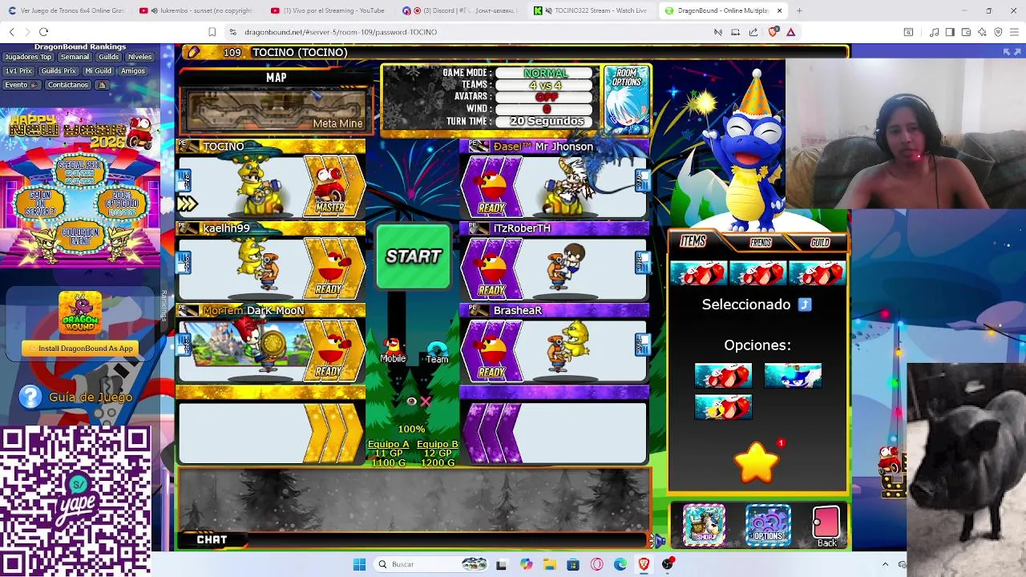This screenshot has width=1026, height=577.
Task: Click ITzRoberTH's Ready status badge
Action: 491,268
